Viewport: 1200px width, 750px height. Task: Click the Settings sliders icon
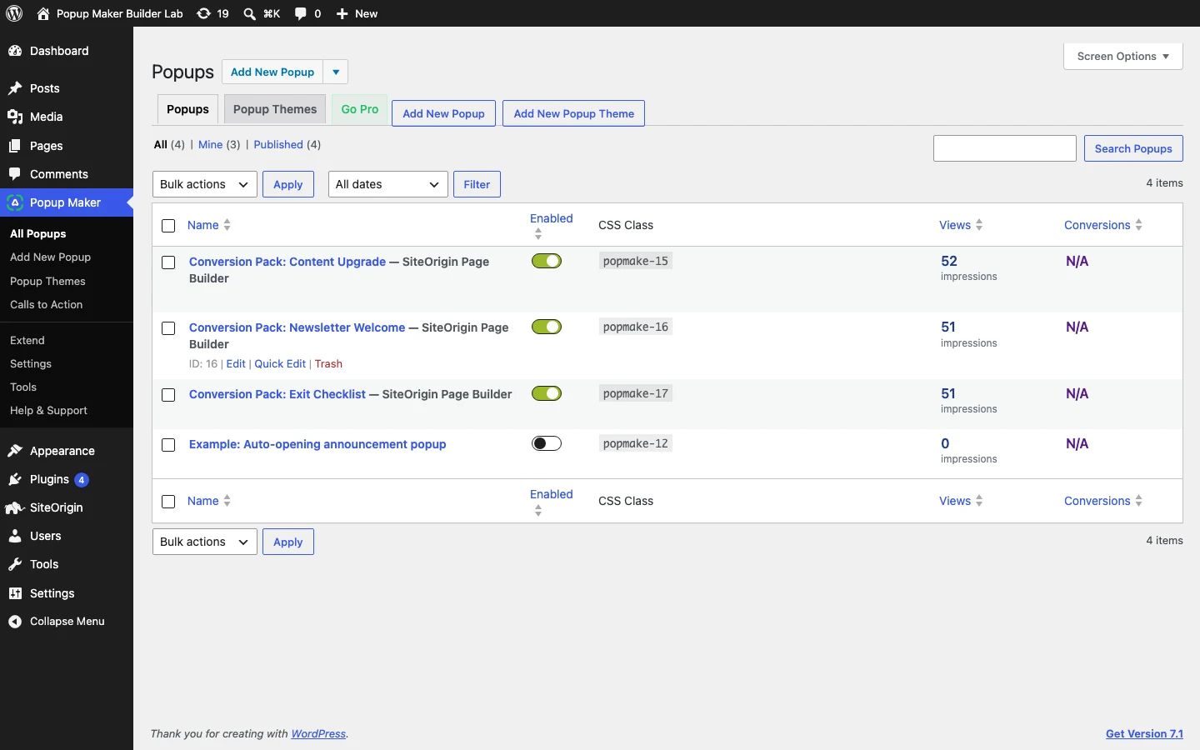tap(15, 593)
